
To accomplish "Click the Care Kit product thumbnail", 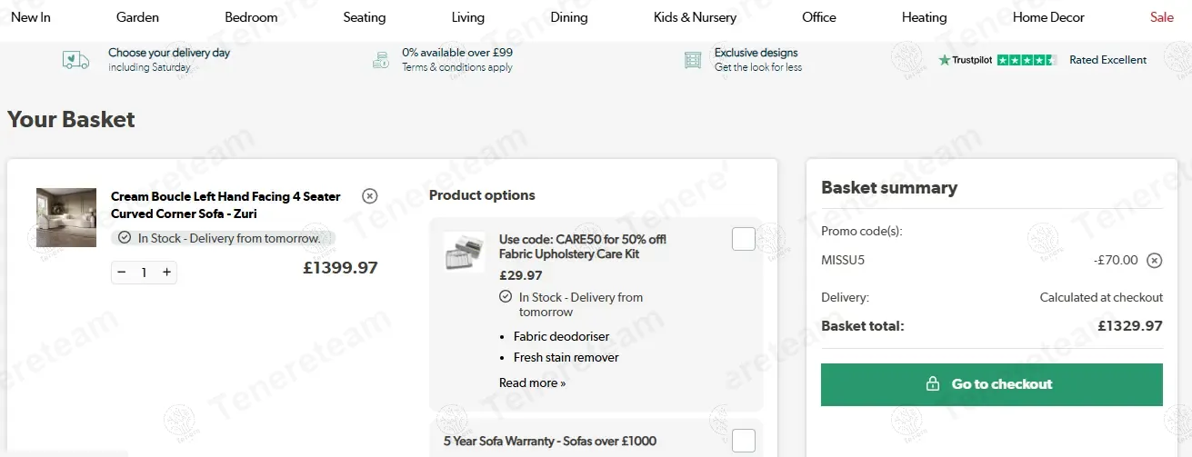I will (x=464, y=253).
